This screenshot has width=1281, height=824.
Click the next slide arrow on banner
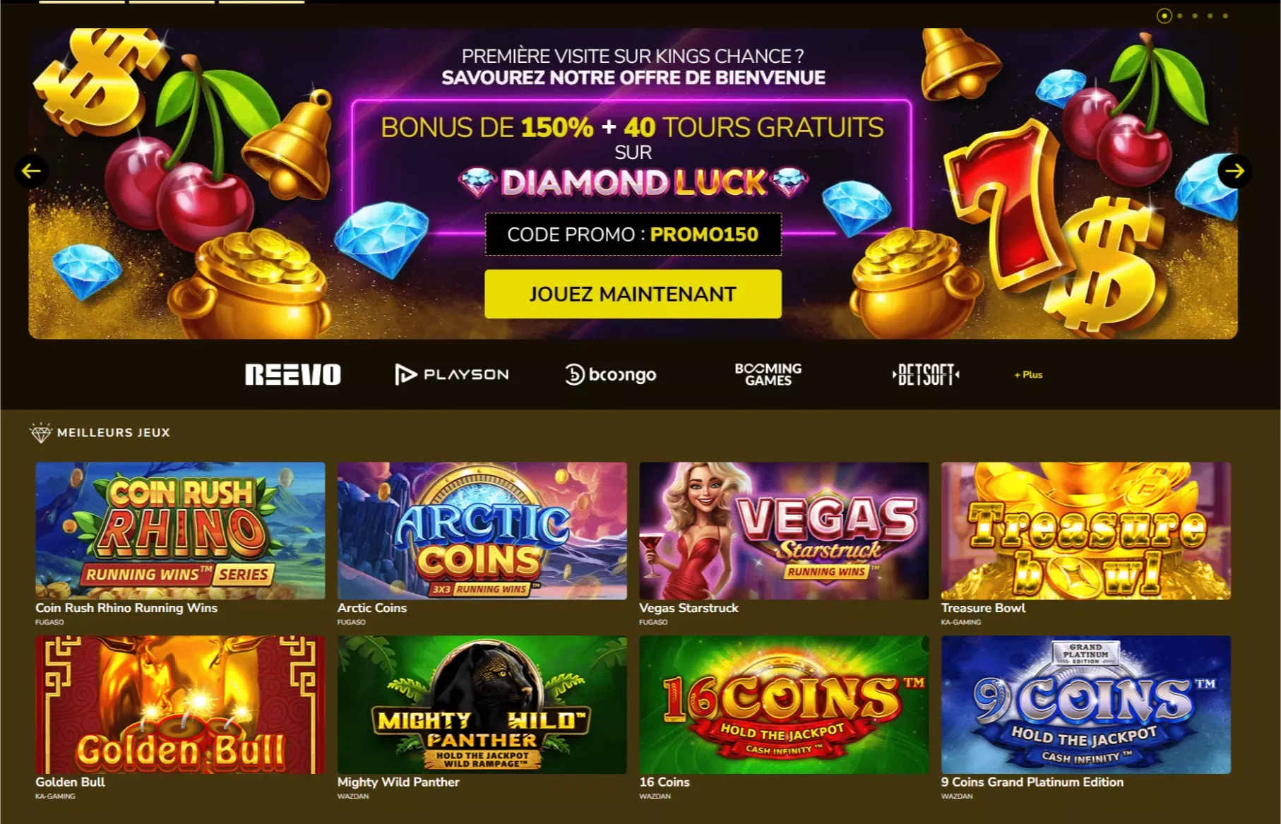1234,171
